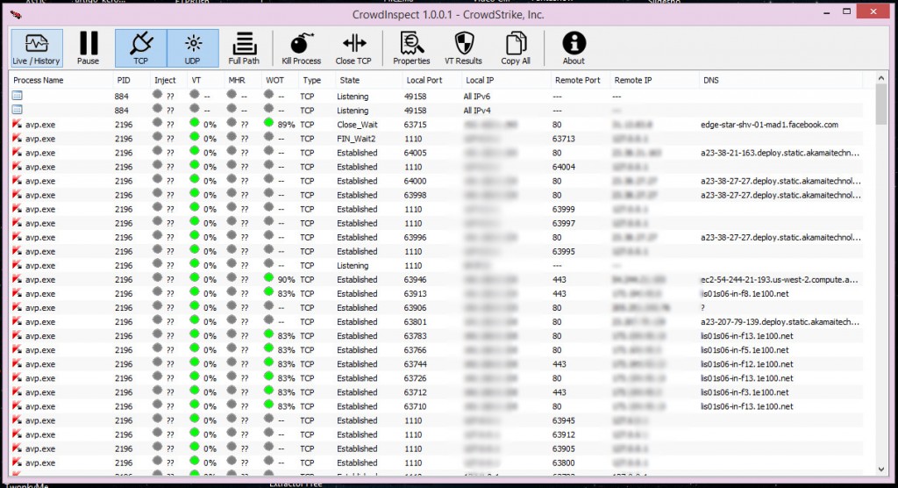Click gray Inject indicator in first 884 row
The width and height of the screenshot is (898, 488).
point(158,95)
